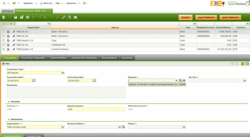Switch to Imported Bank Statements tab
The height and width of the screenshot is (137, 250).
point(84,58)
